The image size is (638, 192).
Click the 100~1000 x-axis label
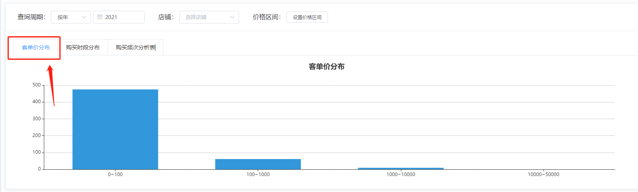(258, 174)
